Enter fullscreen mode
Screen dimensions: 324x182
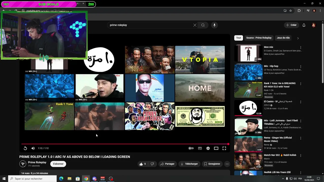pos(224,148)
